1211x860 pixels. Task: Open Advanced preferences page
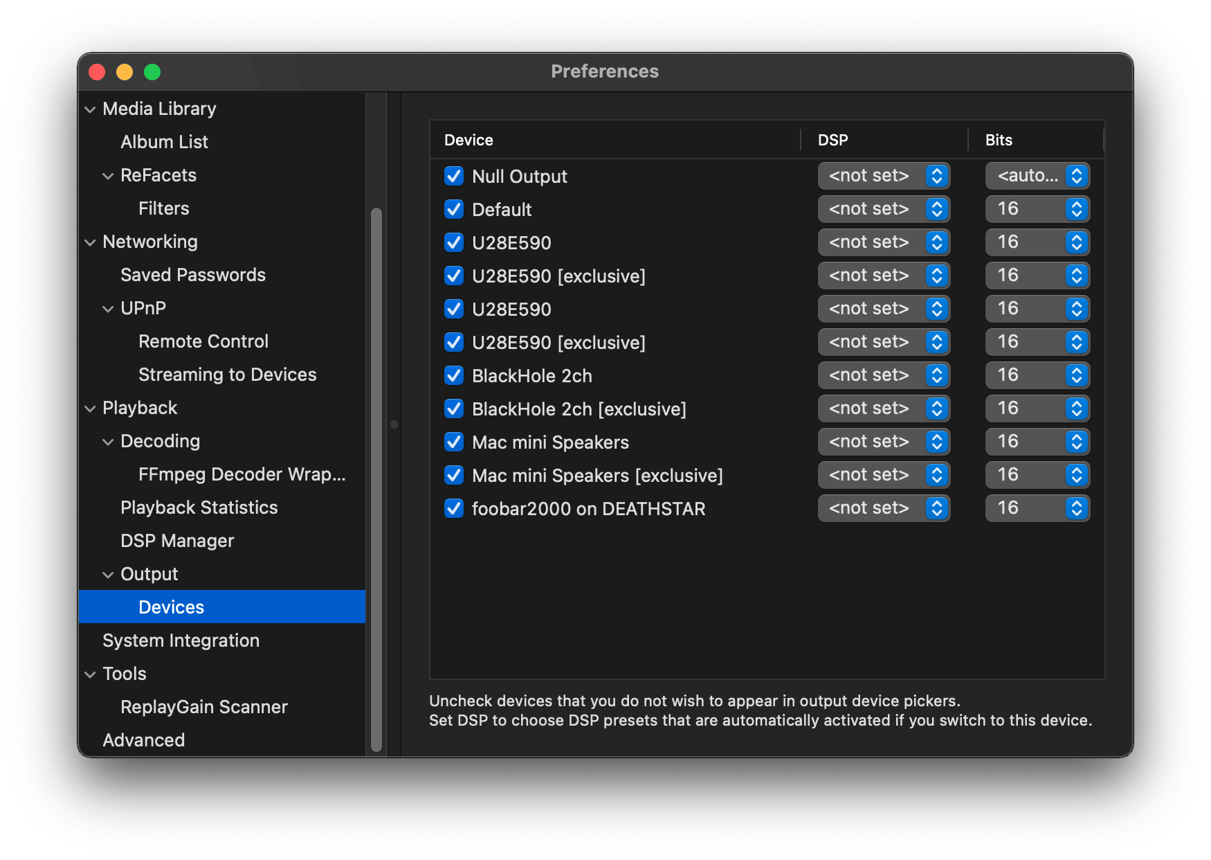coord(144,740)
